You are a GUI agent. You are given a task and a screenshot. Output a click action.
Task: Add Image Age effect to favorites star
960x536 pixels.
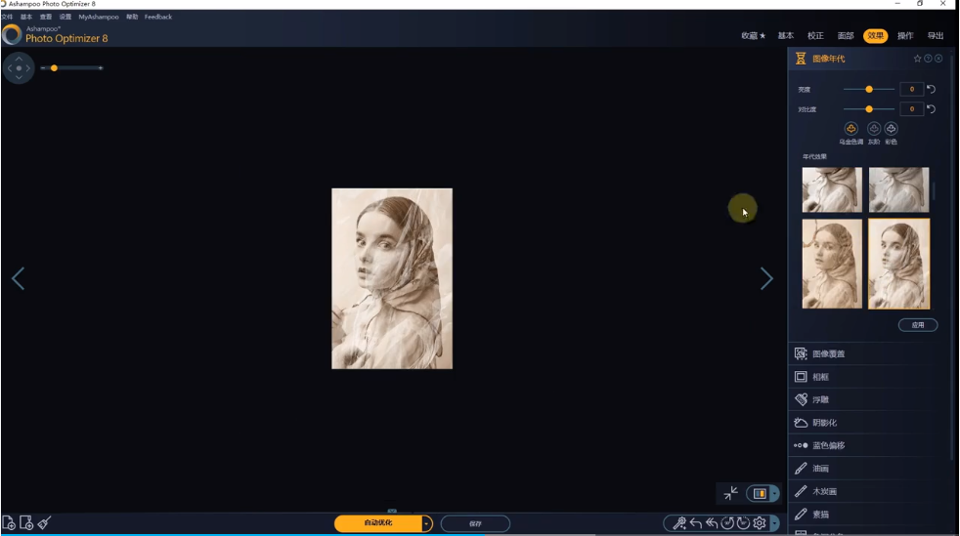917,59
